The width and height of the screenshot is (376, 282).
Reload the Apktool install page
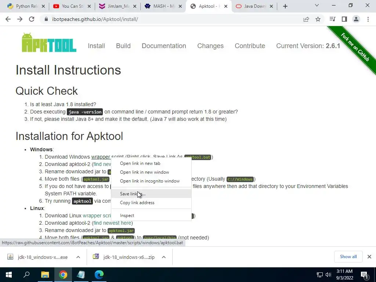click(32, 19)
